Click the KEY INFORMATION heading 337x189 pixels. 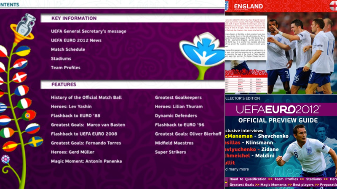[74, 18]
